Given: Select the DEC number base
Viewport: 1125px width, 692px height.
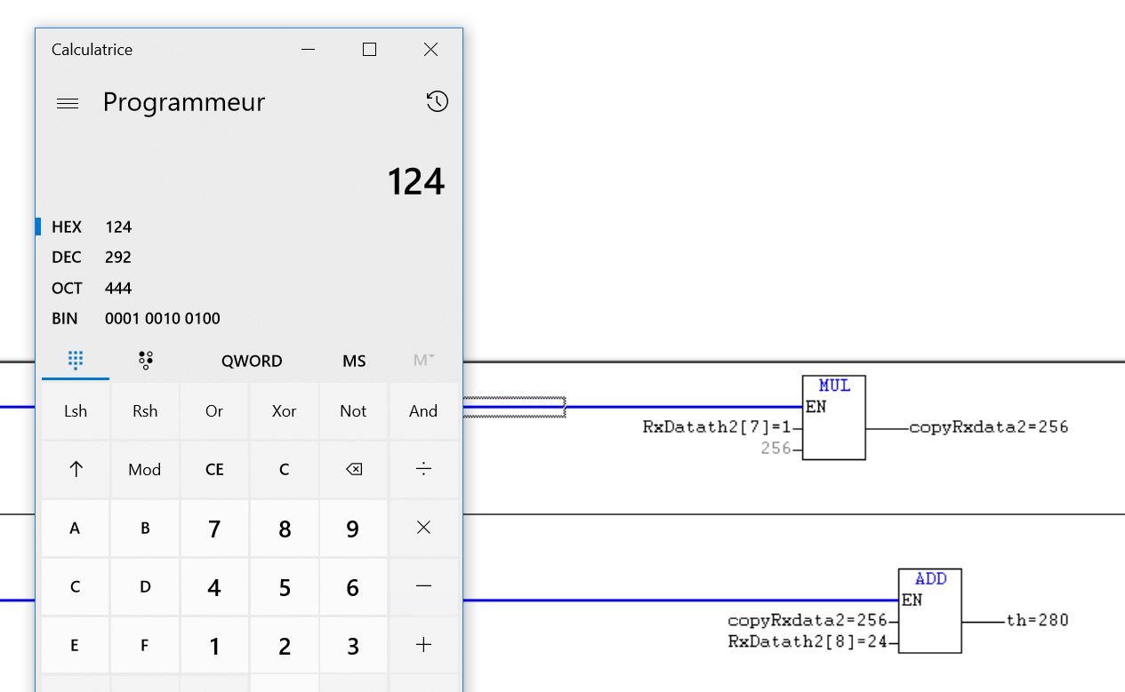Looking at the screenshot, I should [67, 258].
